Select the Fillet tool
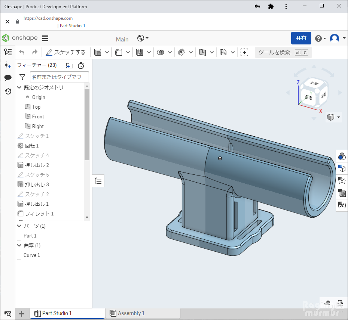 119,52
